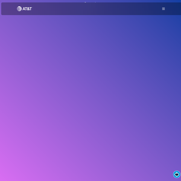Expand the collapsed navbar links
This screenshot has height=181, width=181.
(x=164, y=9)
